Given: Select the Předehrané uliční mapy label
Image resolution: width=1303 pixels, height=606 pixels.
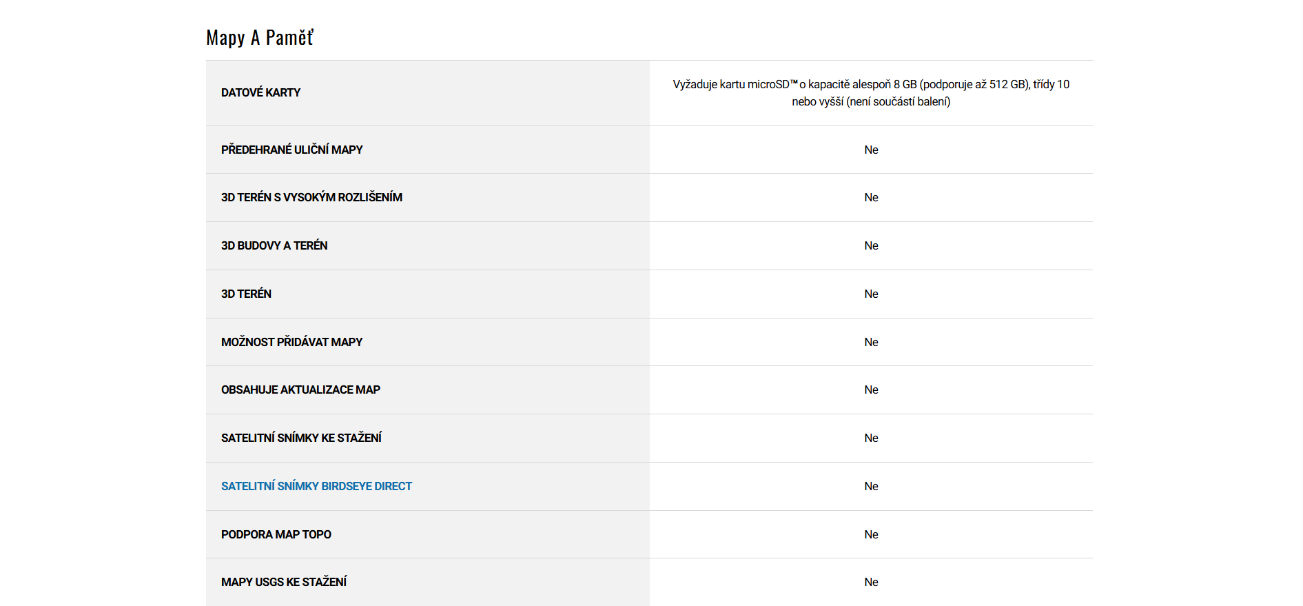Looking at the screenshot, I should point(291,150).
